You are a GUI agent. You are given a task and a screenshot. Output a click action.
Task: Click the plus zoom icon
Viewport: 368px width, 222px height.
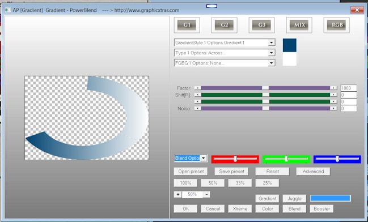(x=177, y=194)
